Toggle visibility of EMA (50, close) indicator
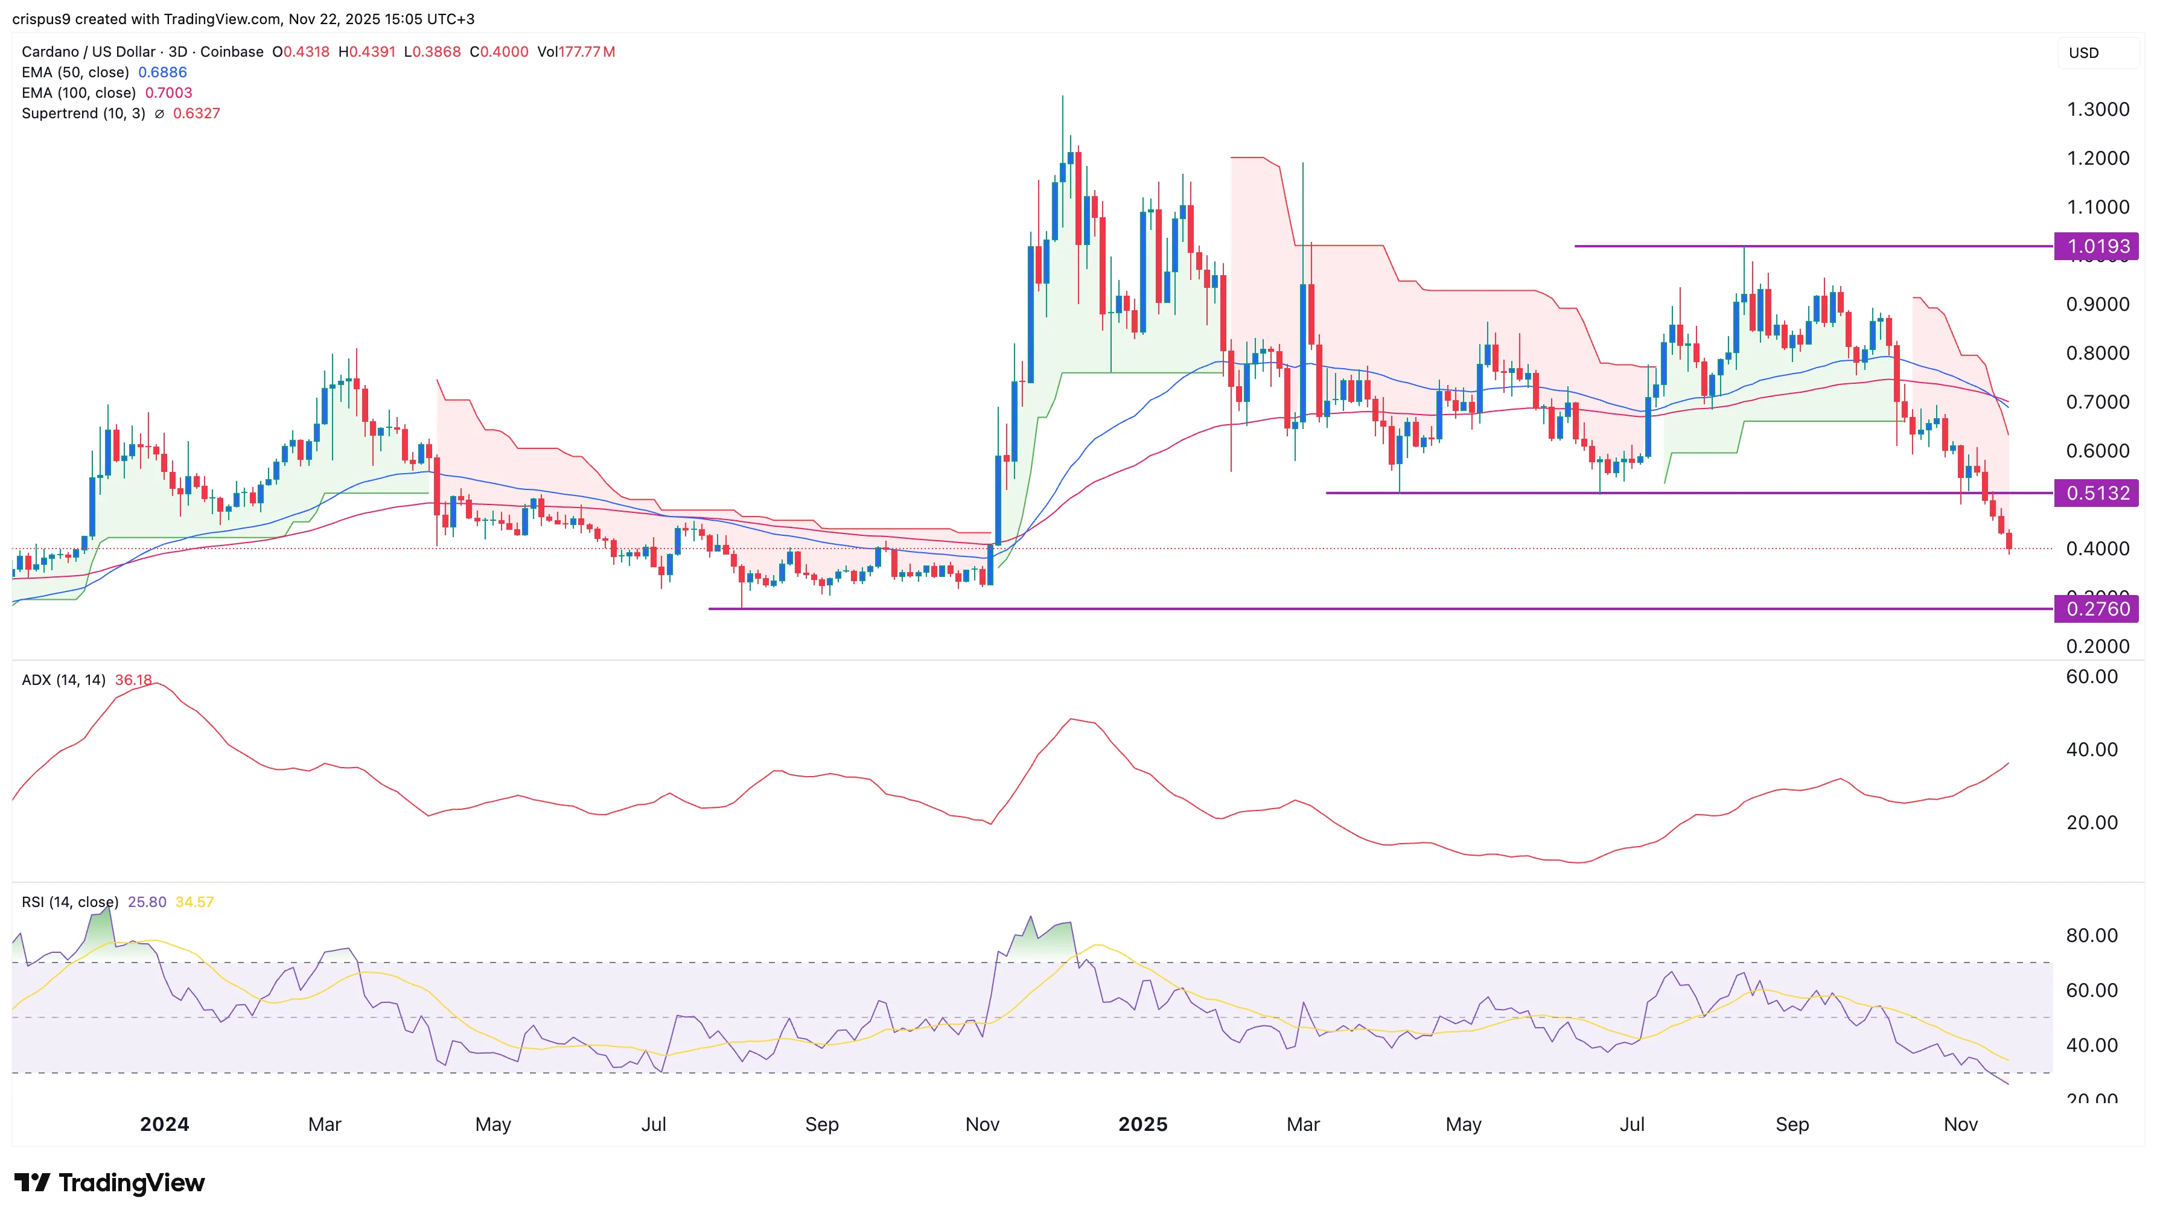This screenshot has height=1219, width=2157. tap(75, 72)
